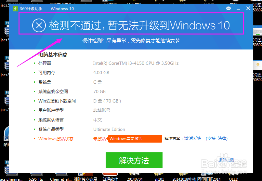Select the 20141018桂林 desktop folder
Image resolution: width=262 pixels, height=181 pixels.
pos(184,177)
